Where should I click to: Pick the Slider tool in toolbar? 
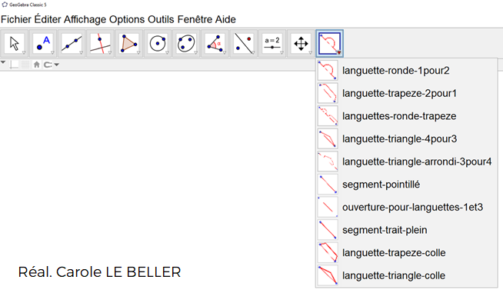[272, 43]
